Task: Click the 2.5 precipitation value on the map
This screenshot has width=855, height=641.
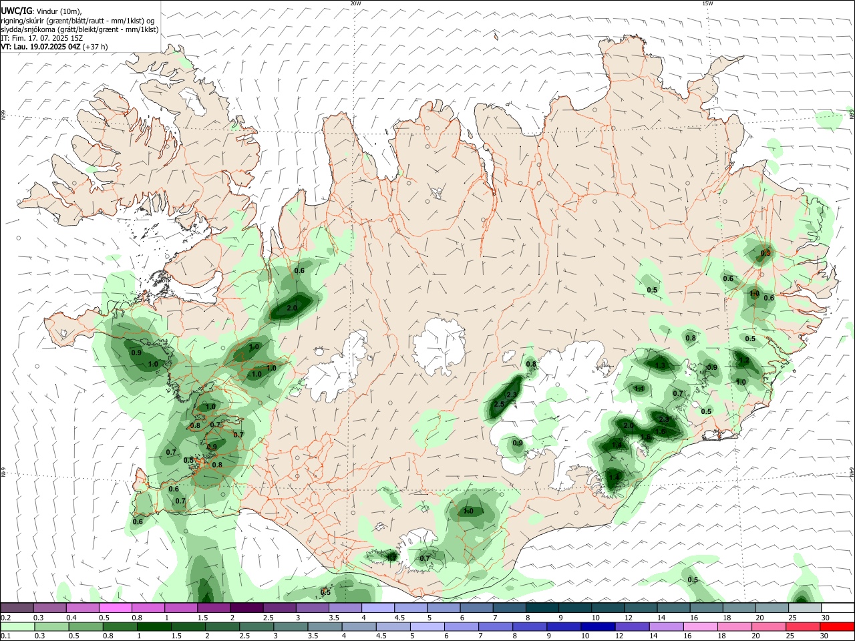Action: (499, 405)
